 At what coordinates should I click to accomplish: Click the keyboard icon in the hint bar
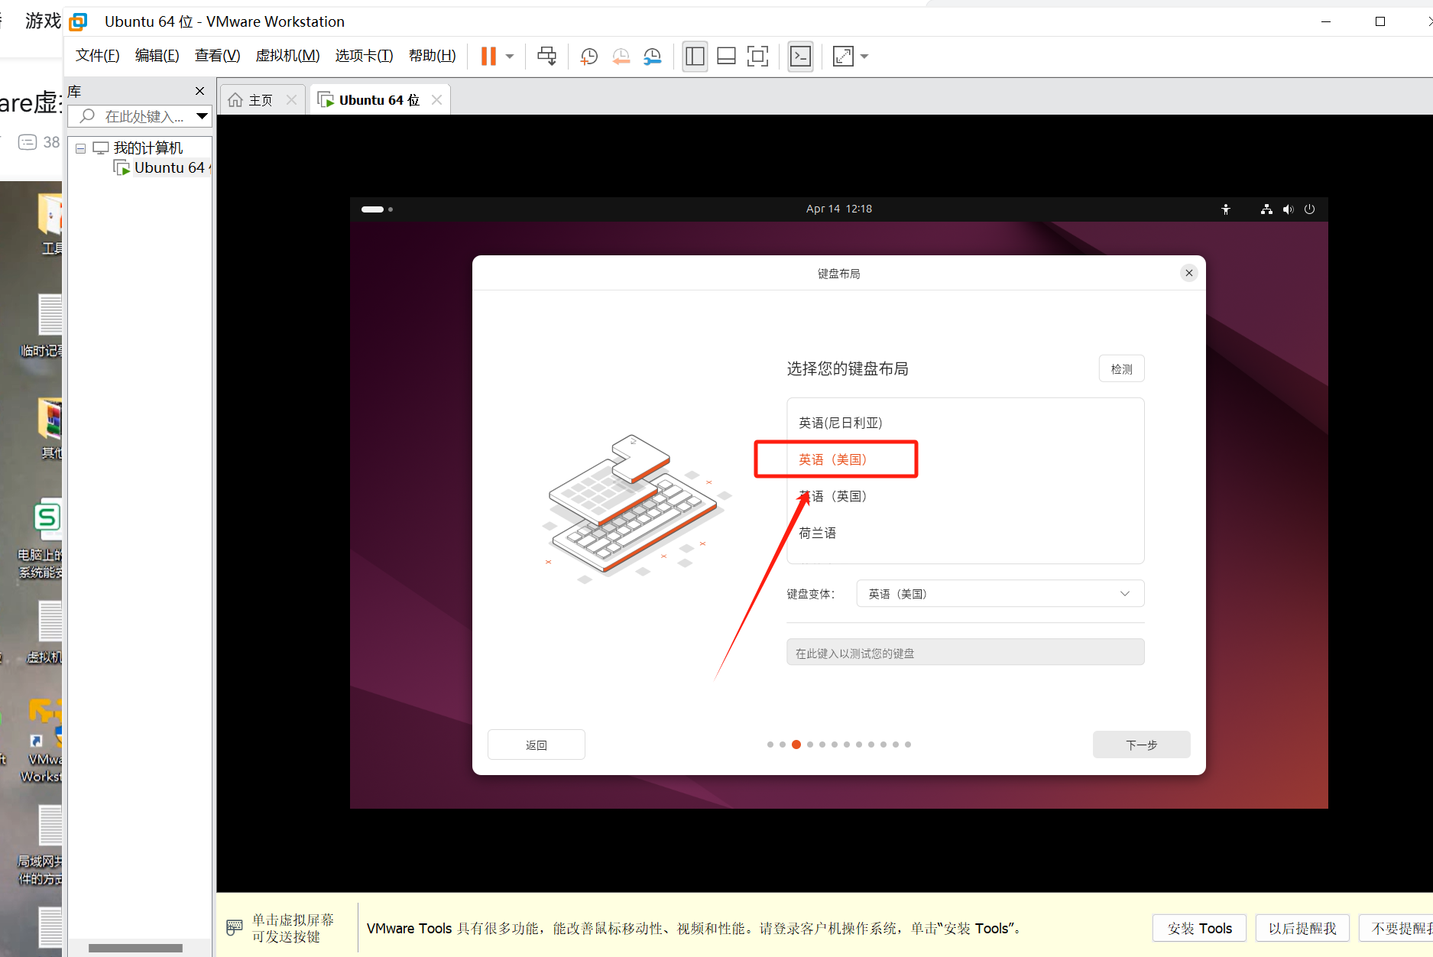(235, 928)
